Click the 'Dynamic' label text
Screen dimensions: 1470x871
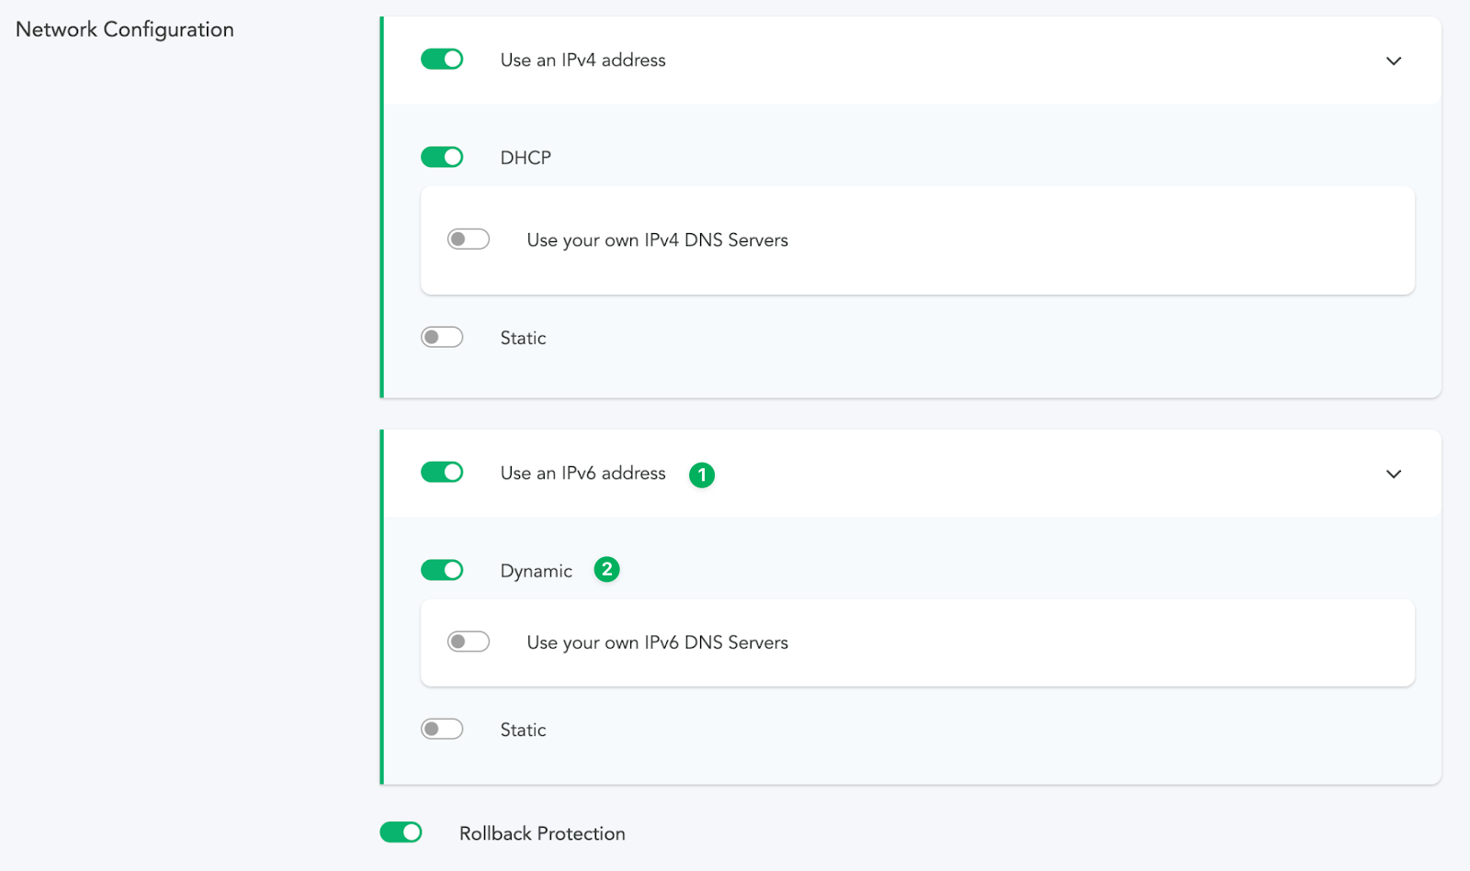coord(536,571)
